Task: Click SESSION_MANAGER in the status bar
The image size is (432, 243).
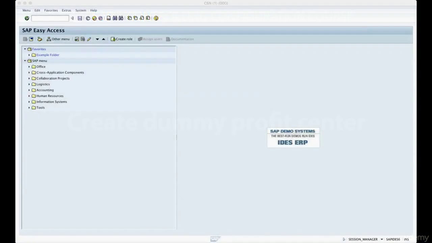Action: point(363,239)
